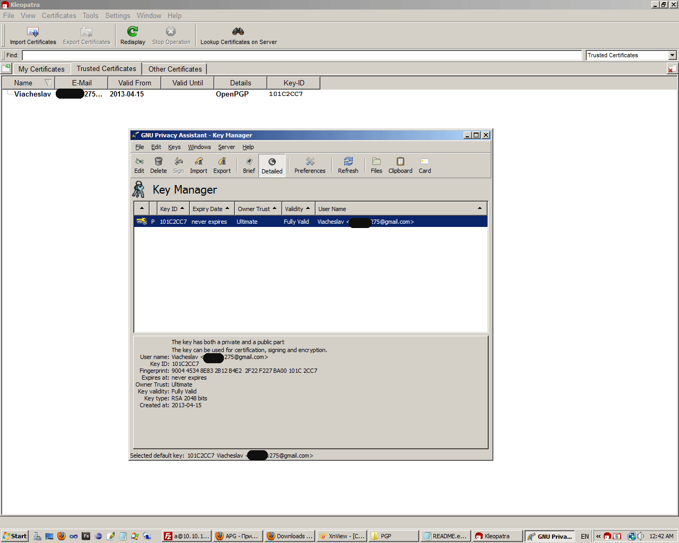Click the new tab icon in Kleopatra

6,68
